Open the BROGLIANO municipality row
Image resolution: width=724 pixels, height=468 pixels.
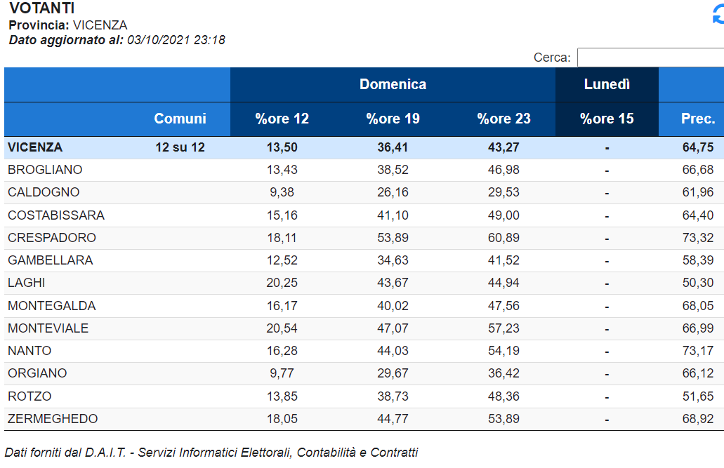coord(364,170)
